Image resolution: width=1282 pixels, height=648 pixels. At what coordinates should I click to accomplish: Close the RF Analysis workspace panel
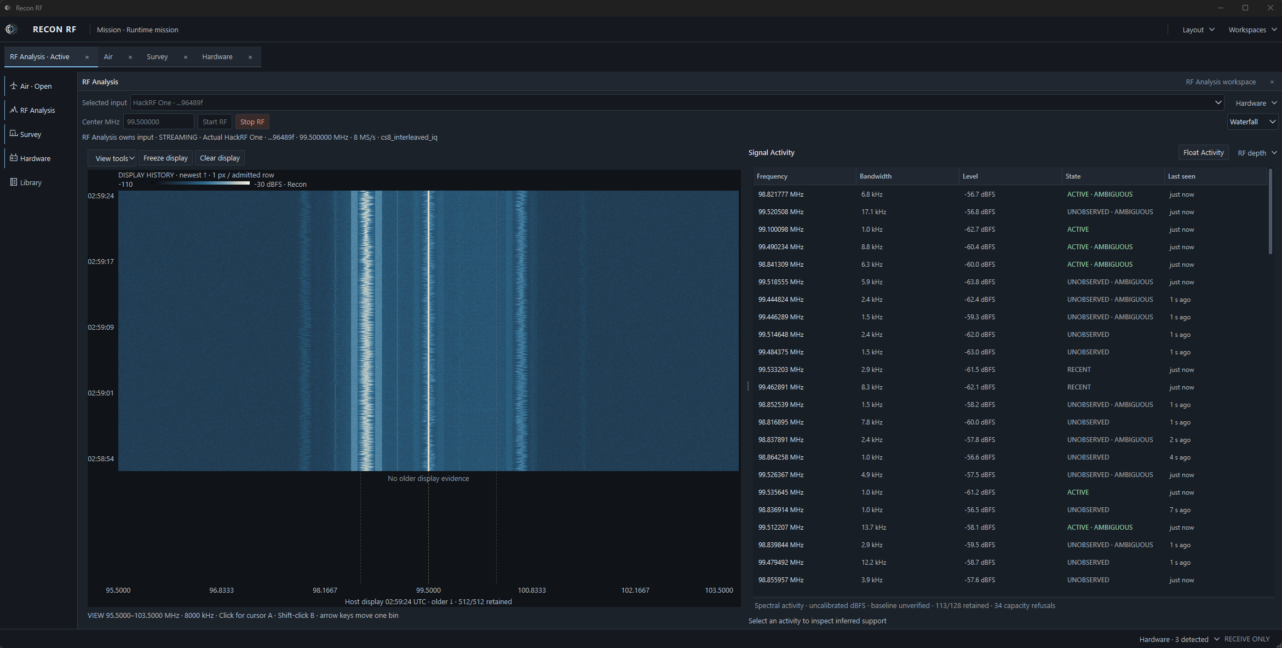click(1272, 82)
